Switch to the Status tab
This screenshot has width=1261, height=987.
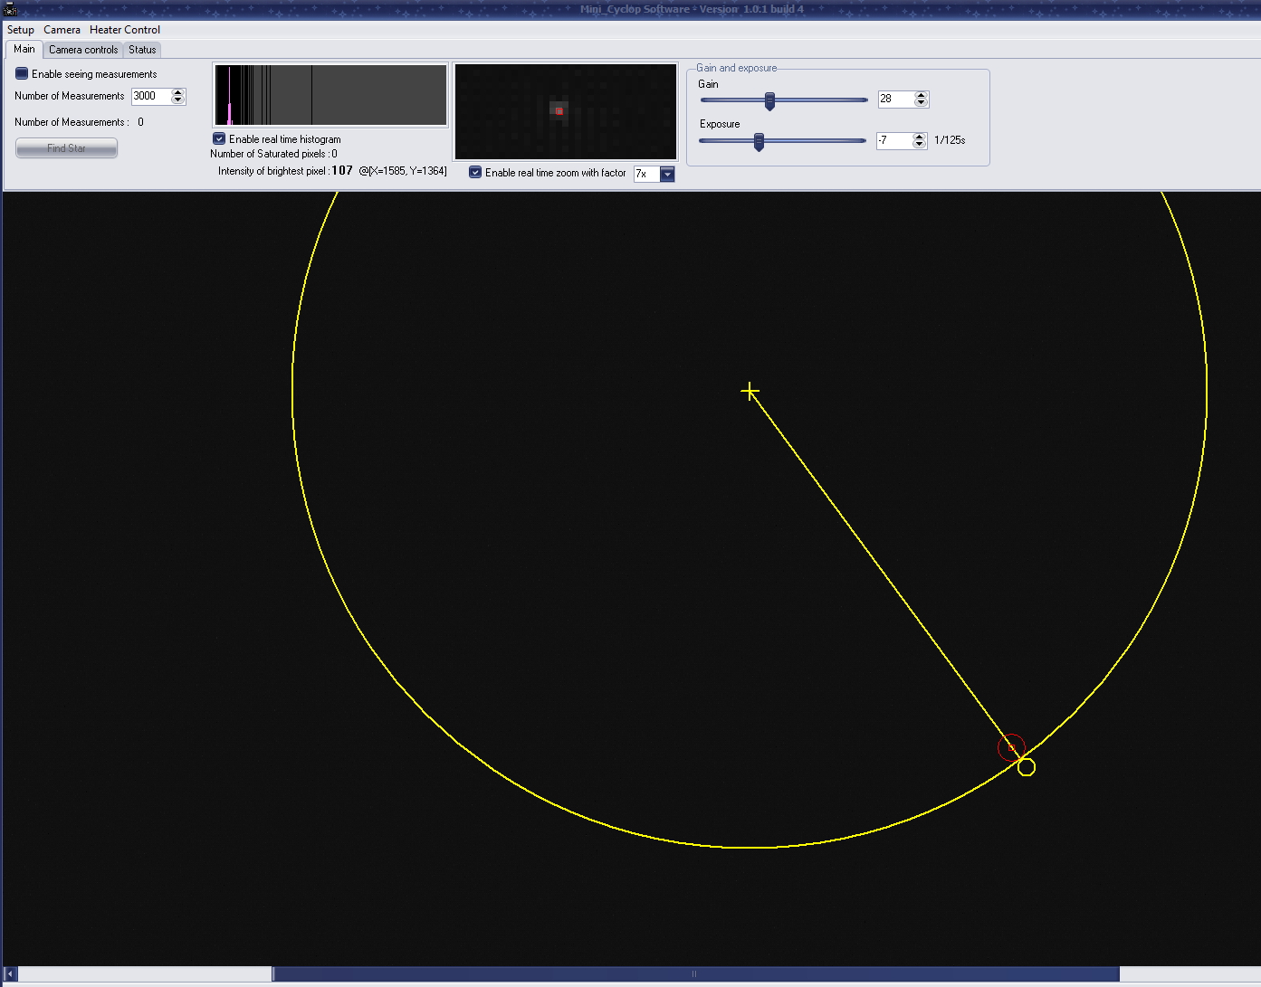coord(142,50)
